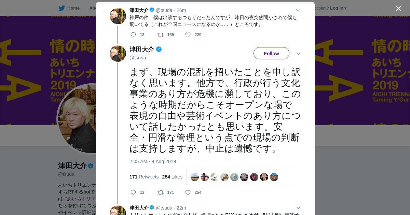The width and height of the screenshot is (410, 215).
Task: View the 254 Likes list
Action: (x=172, y=177)
